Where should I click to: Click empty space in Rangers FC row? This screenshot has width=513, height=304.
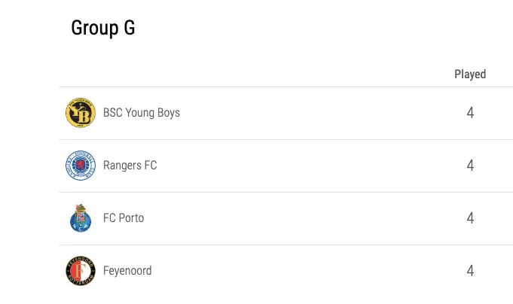point(316,166)
